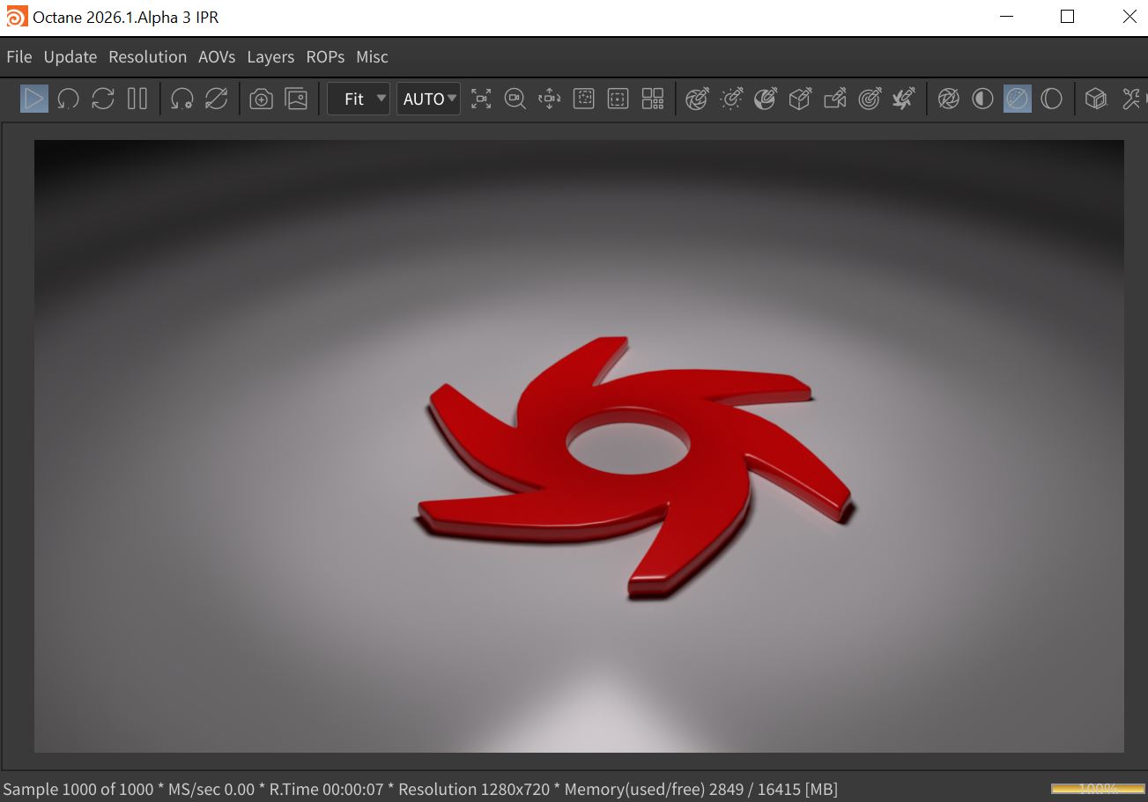Pause the IPR render
Image resolution: width=1148 pixels, height=802 pixels.
pyautogui.click(x=137, y=99)
